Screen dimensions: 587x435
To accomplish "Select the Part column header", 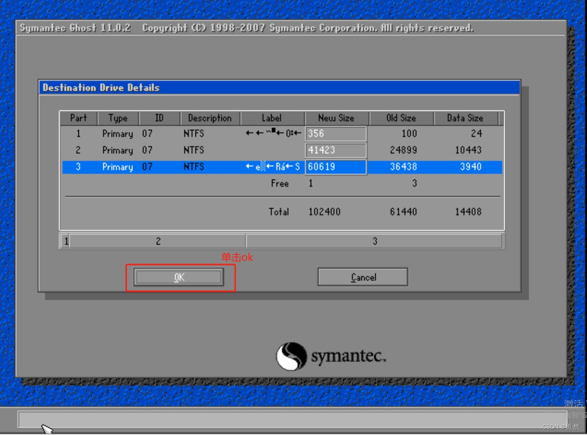I will (x=78, y=118).
